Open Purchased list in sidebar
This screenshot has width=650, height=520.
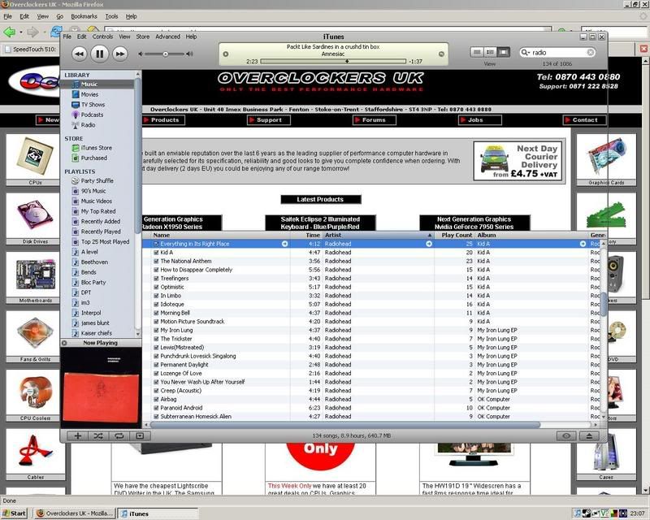pyautogui.click(x=93, y=158)
